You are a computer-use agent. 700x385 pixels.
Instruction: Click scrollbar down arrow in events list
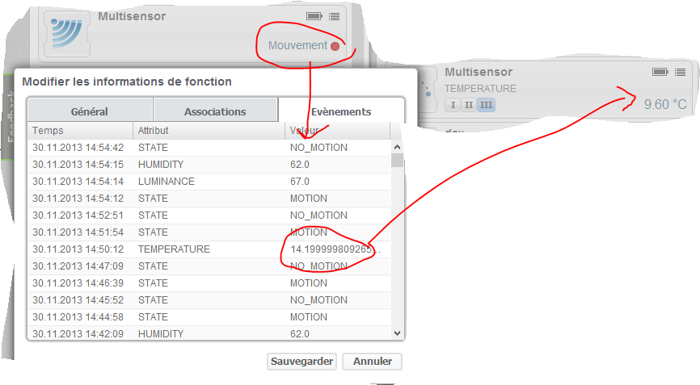tap(397, 333)
